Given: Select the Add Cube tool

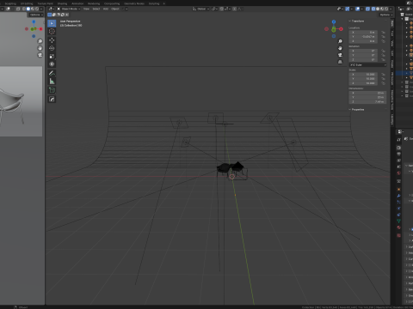Looking at the screenshot, I should pyautogui.click(x=52, y=90).
